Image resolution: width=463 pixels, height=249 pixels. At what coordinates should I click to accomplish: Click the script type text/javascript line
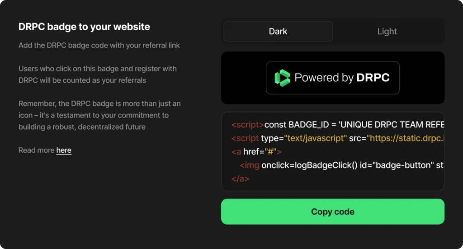point(338,138)
